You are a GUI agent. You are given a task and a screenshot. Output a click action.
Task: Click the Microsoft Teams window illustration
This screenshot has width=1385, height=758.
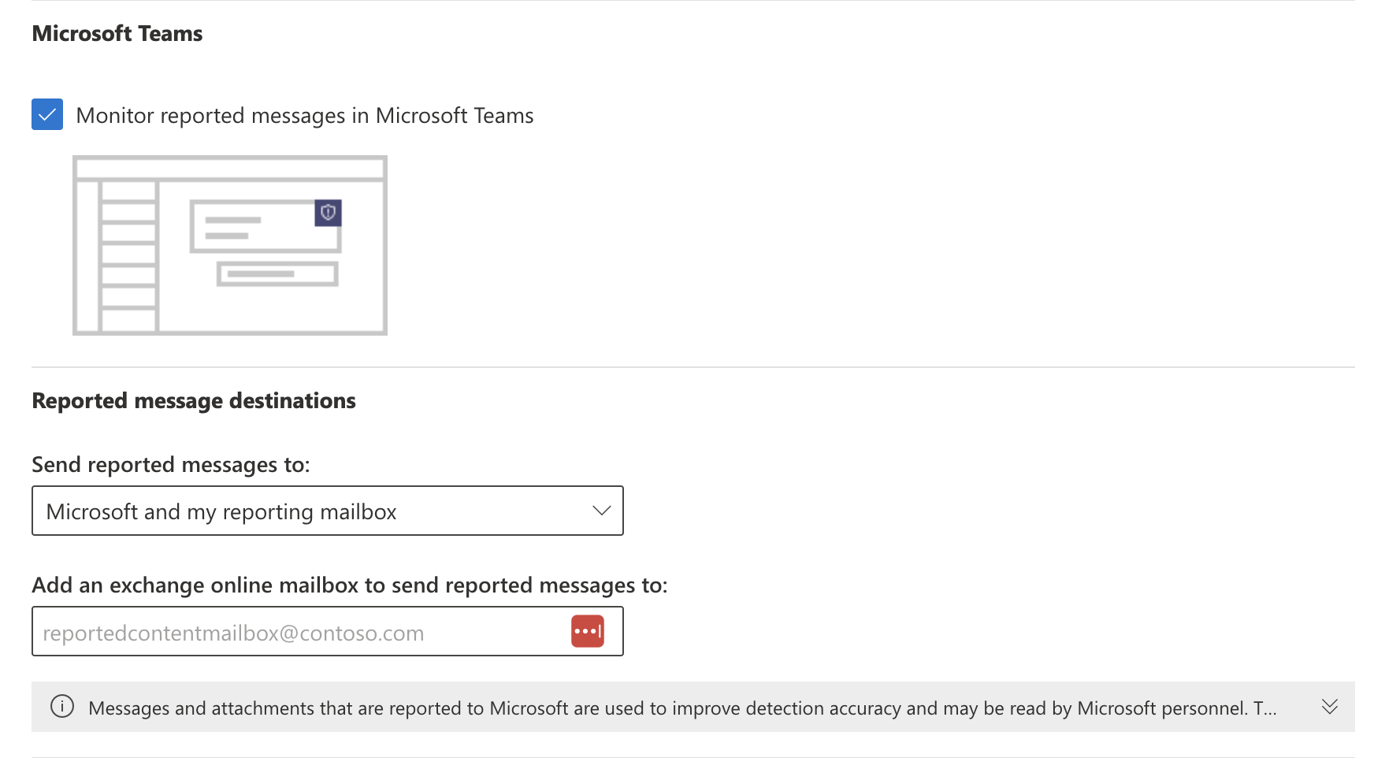pos(229,244)
